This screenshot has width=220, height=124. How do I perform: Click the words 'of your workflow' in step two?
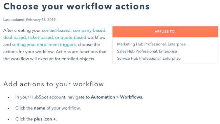(x=63, y=108)
